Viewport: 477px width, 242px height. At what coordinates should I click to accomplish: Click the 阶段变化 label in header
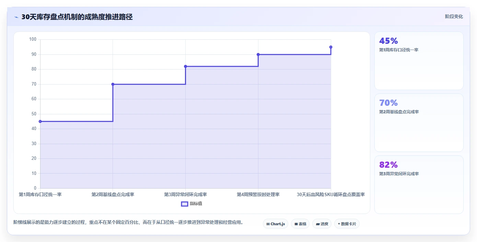coord(454,16)
